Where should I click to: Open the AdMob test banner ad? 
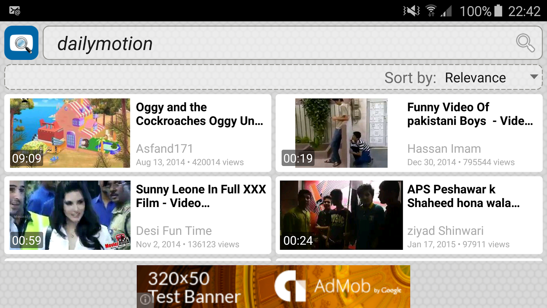(273, 286)
